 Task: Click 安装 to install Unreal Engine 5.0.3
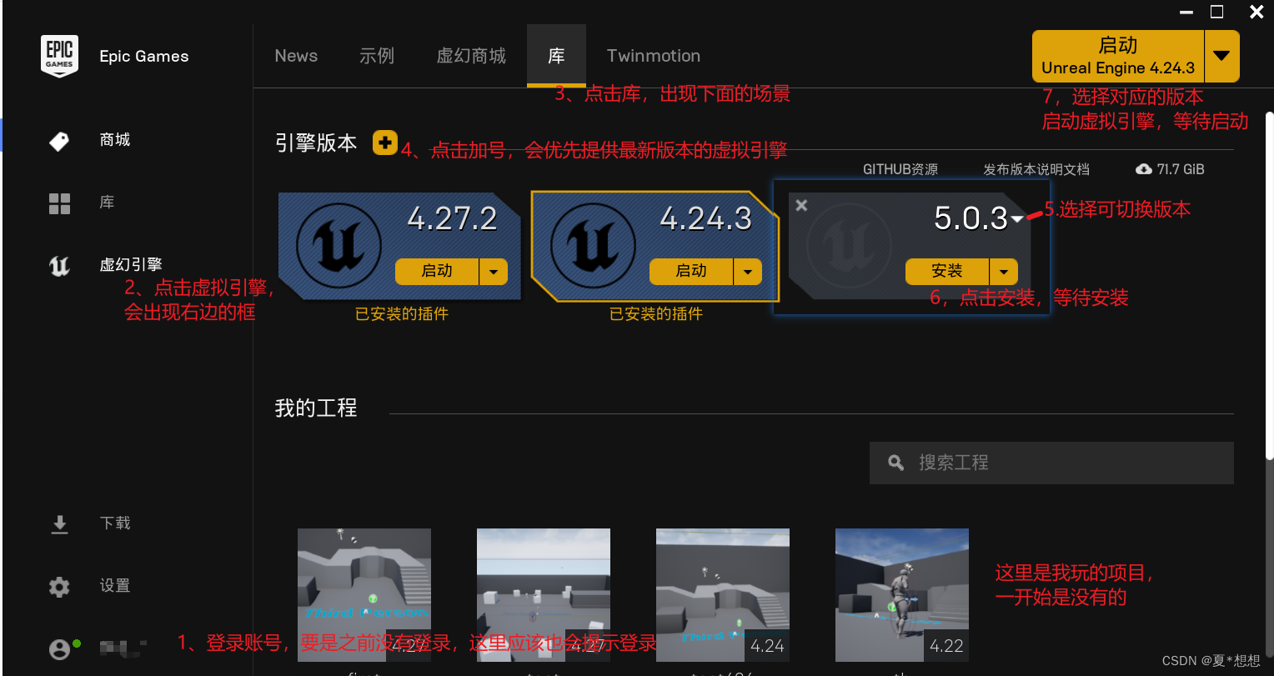(x=947, y=272)
